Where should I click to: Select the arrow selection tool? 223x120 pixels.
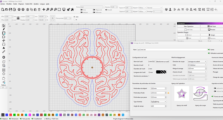point(4,26)
